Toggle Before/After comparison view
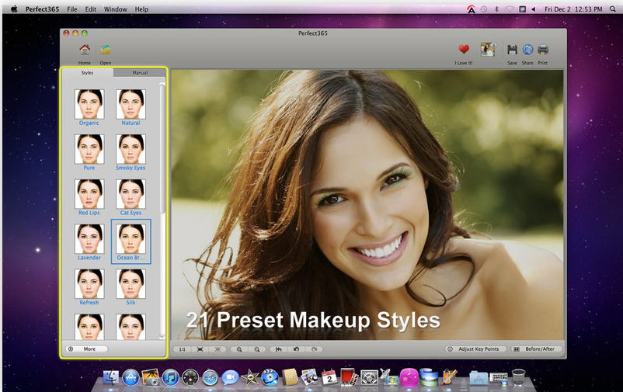Screen dimensions: 623x392 coord(537,349)
